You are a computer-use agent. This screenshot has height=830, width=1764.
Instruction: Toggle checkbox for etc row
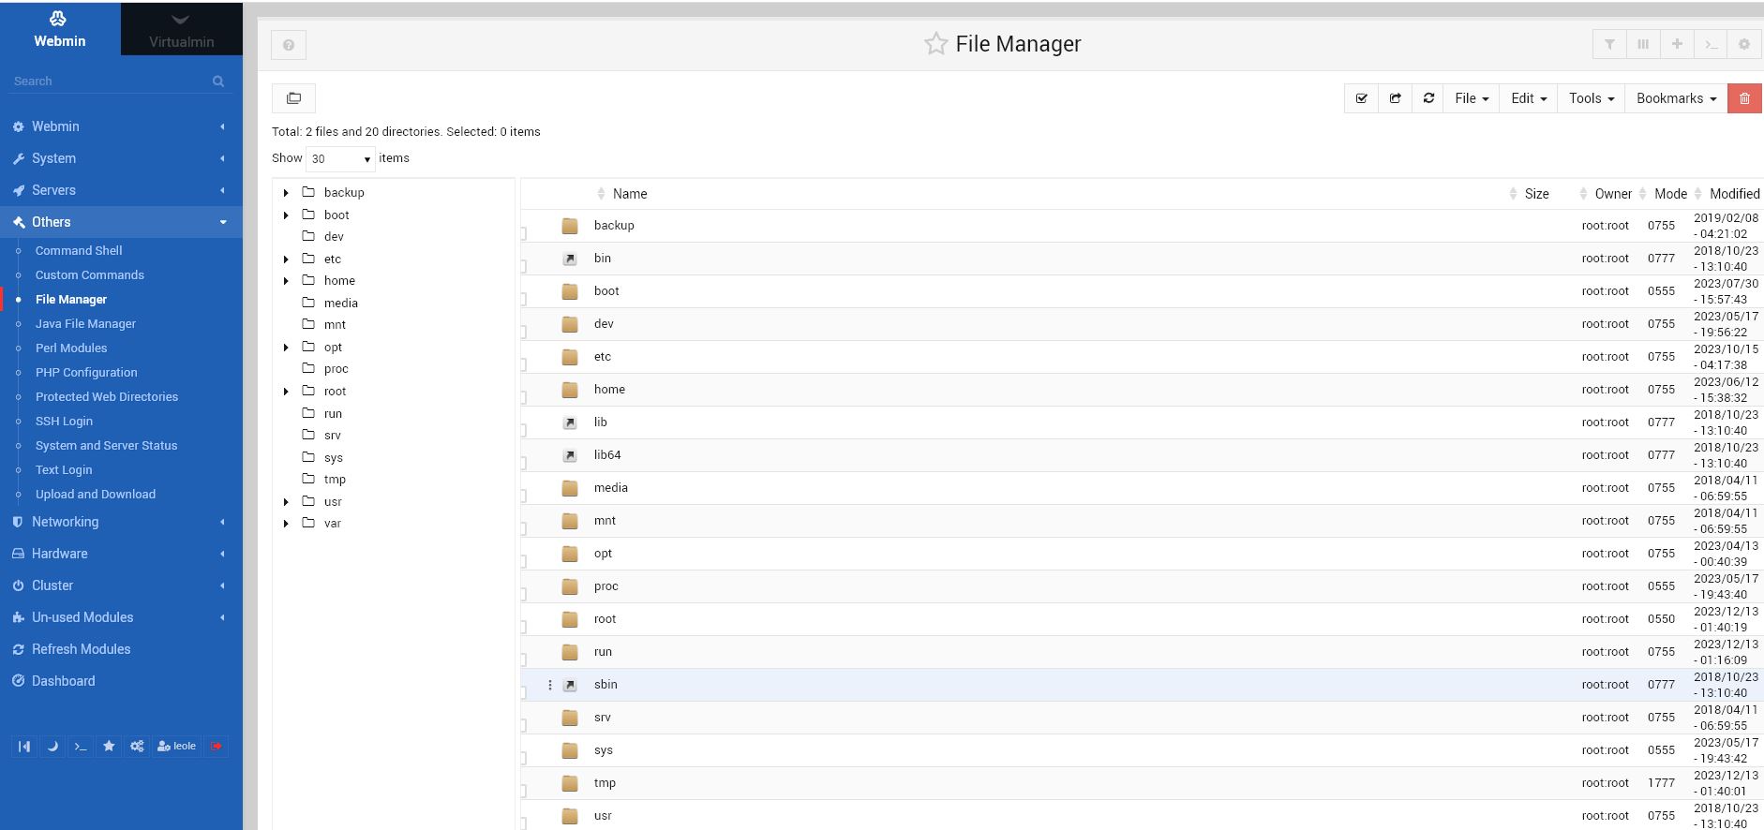[524, 364]
